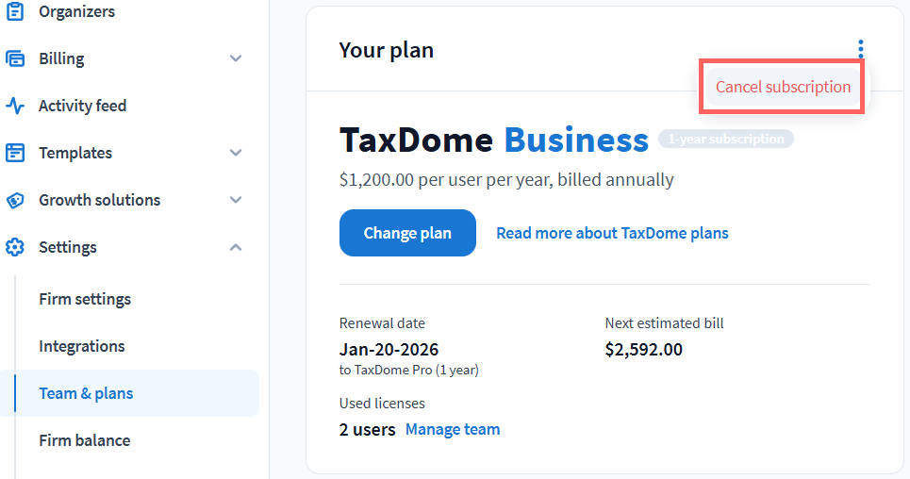Open the Activity feed page
Screen dimensions: 910x479
pyautogui.click(x=82, y=106)
